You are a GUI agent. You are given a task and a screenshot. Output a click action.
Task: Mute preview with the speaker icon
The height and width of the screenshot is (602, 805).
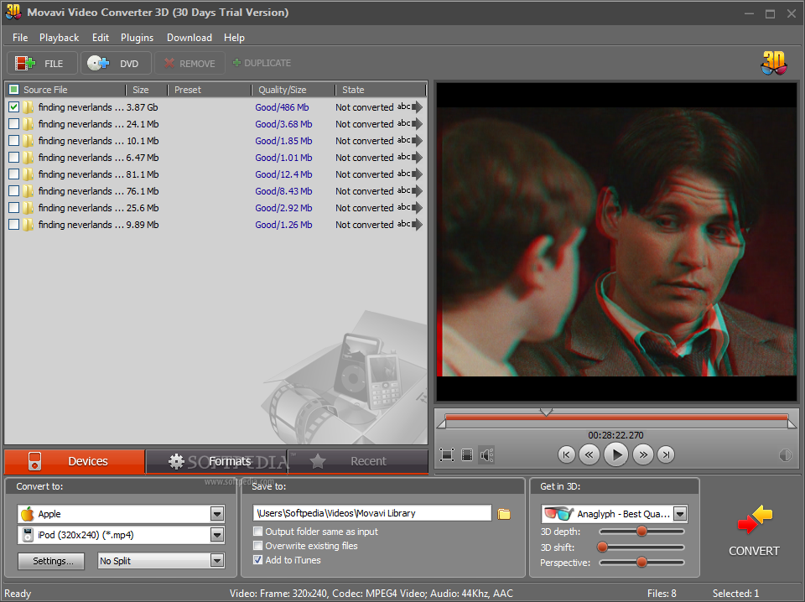(x=486, y=454)
